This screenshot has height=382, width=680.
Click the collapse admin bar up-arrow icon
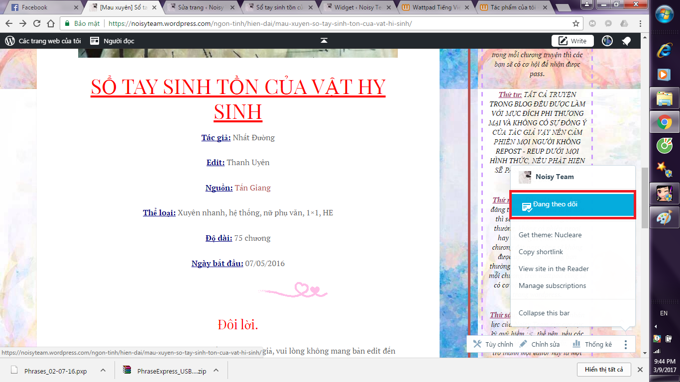324,41
